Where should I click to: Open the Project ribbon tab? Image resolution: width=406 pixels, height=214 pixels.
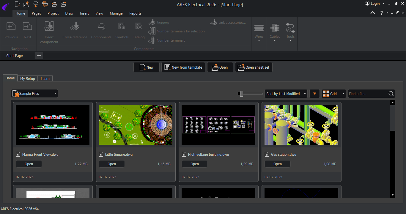coord(53,13)
